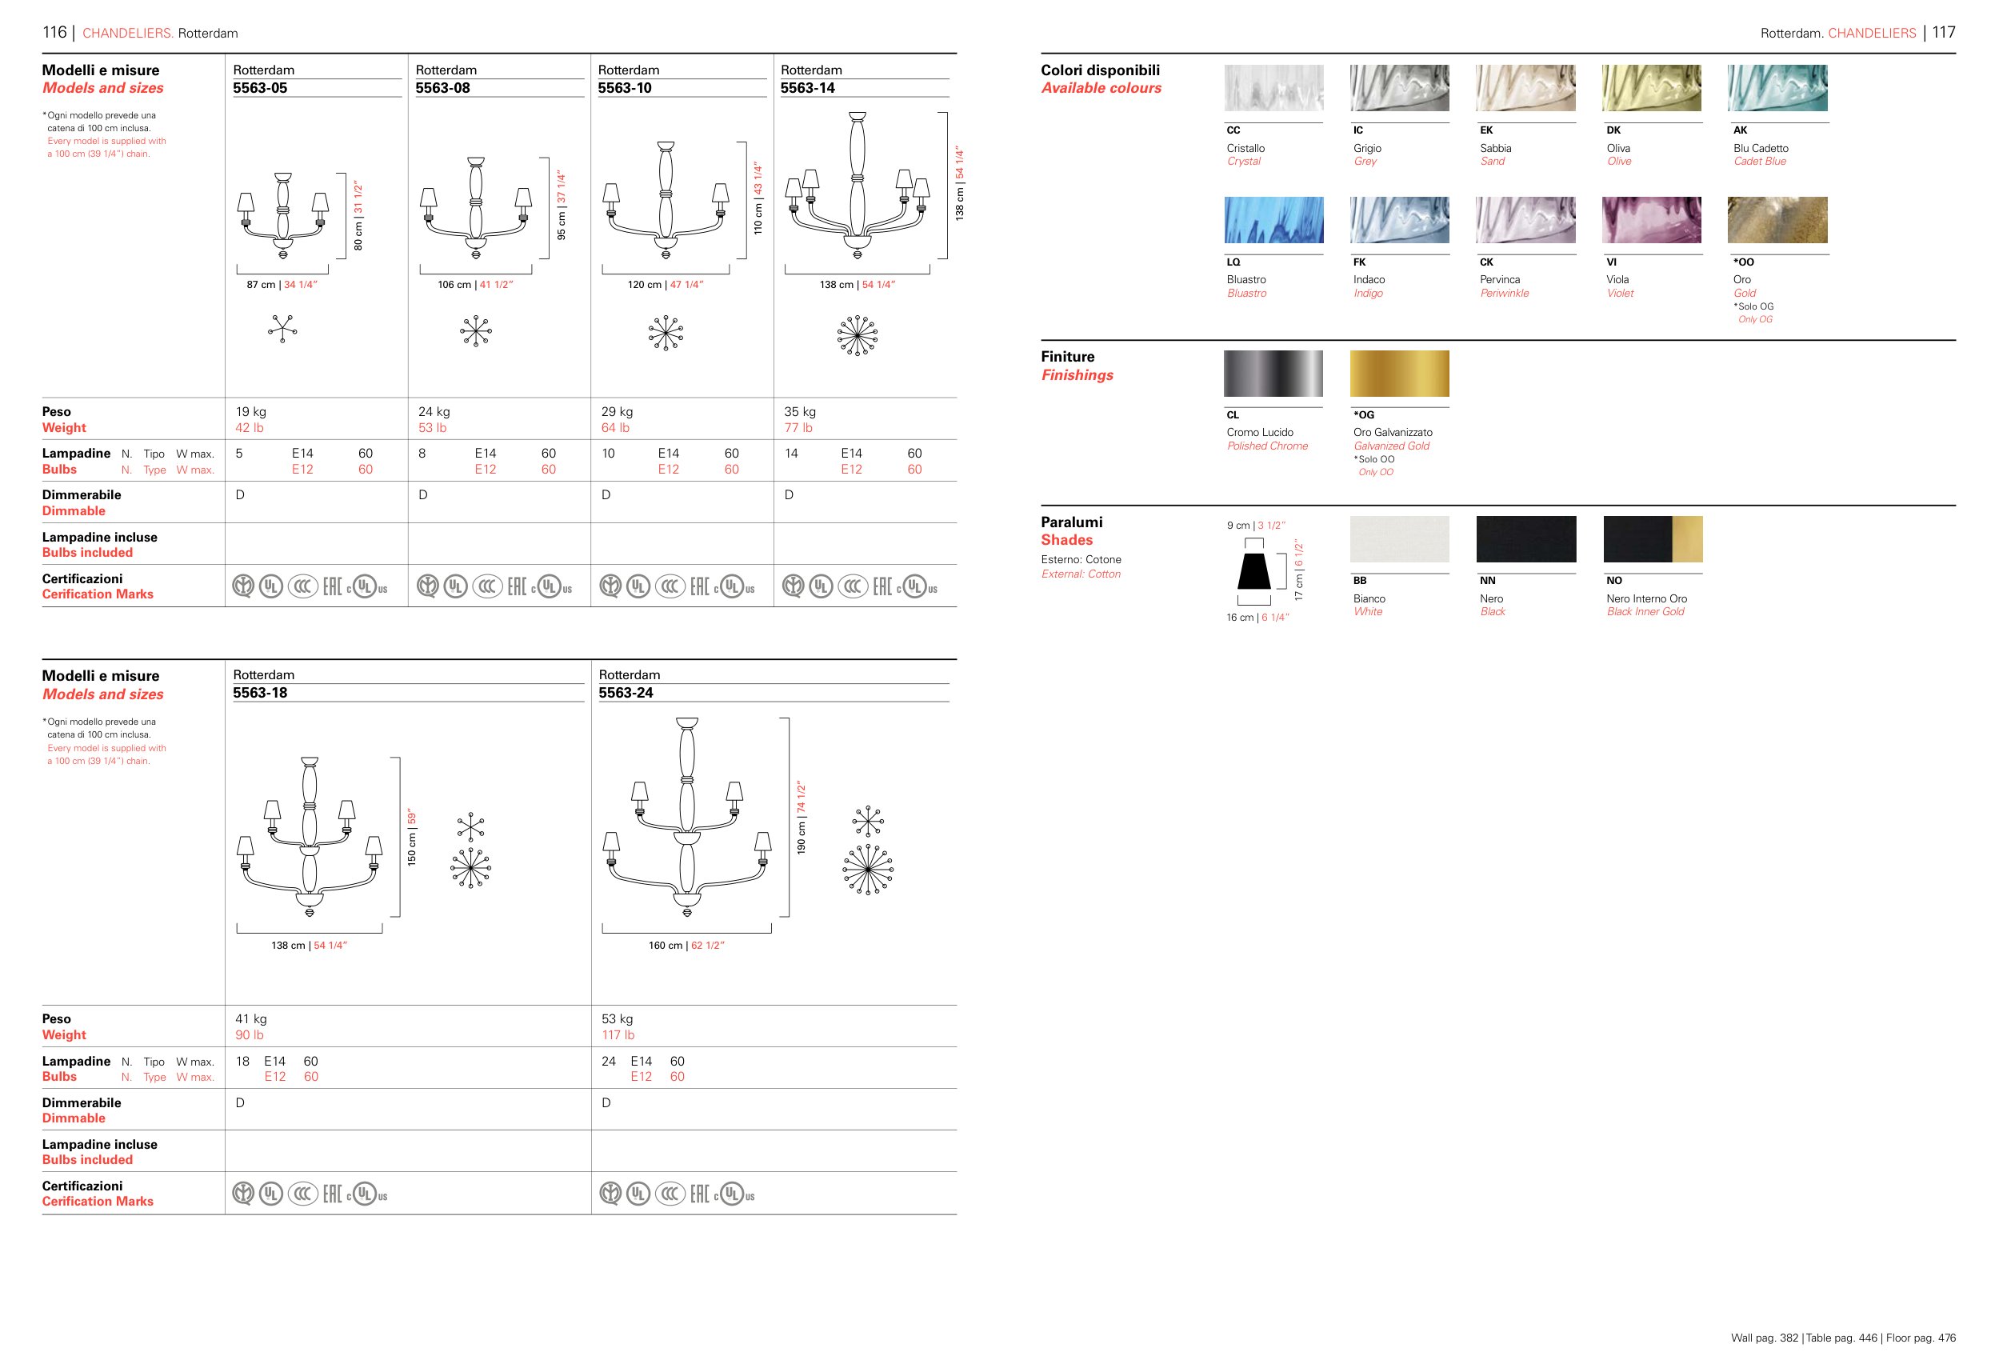Click the lampshade dimension diagram icon
Viewport: 1999px width, 1368px height.
(x=1254, y=571)
